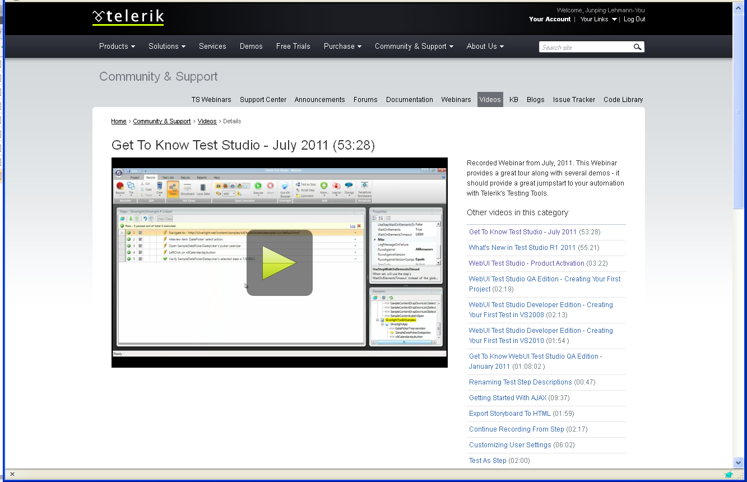Open the Export Storyboard To HTML video
747x482 pixels.
[510, 414]
